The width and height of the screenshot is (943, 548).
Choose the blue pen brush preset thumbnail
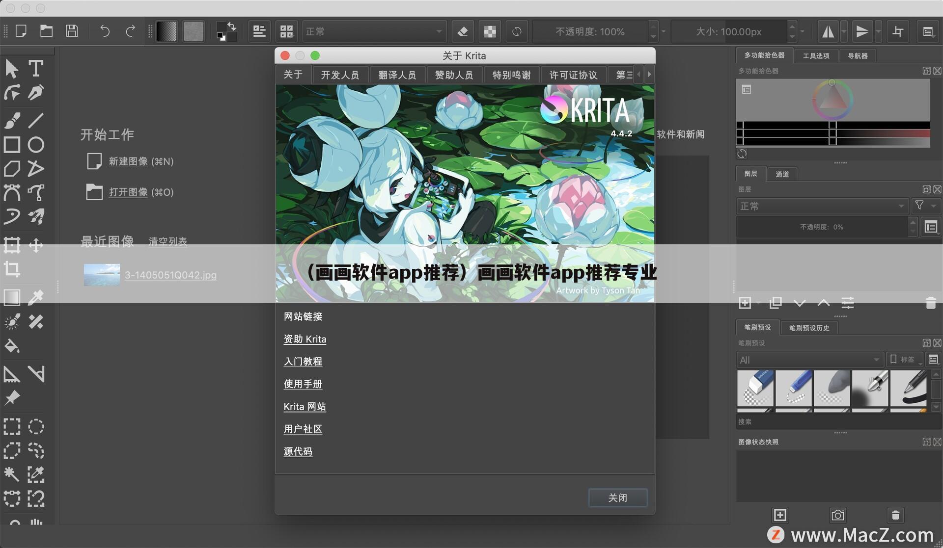click(793, 388)
